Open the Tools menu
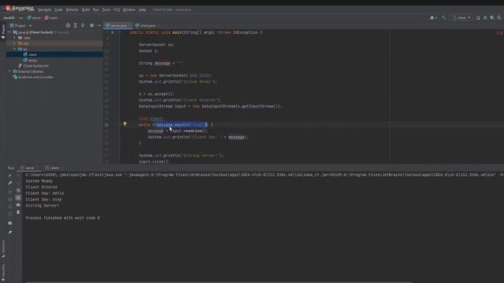Image resolution: width=504 pixels, height=283 pixels. tap(106, 10)
